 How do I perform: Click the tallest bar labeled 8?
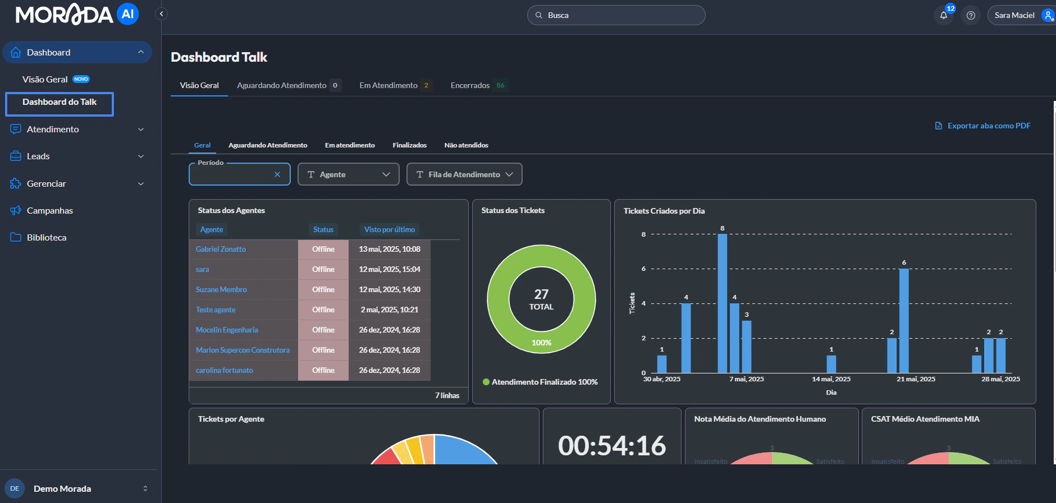(x=722, y=303)
